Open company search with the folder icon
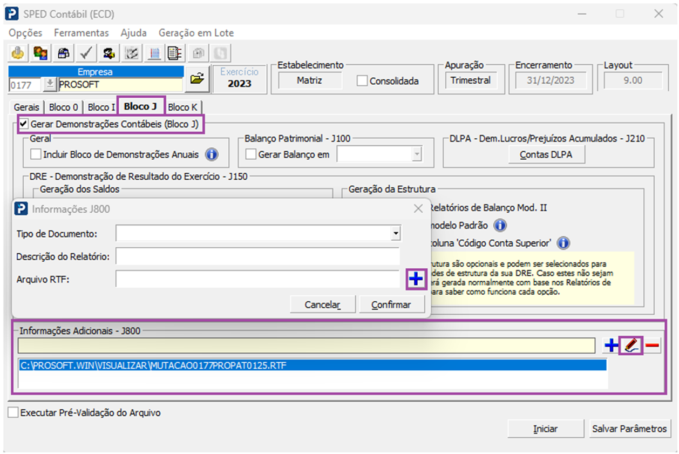679x454 pixels. point(198,79)
